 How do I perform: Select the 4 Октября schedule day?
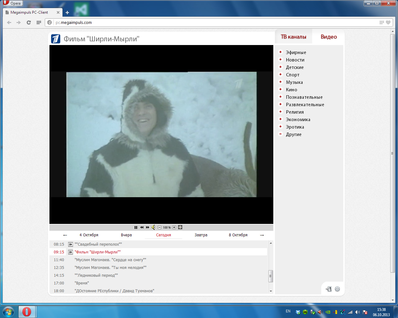click(89, 235)
